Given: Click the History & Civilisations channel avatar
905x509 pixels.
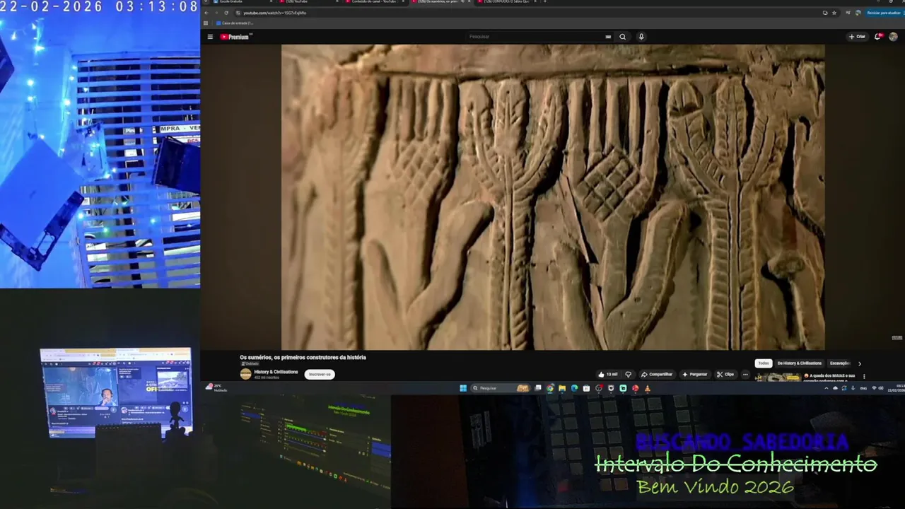Looking at the screenshot, I should point(245,374).
